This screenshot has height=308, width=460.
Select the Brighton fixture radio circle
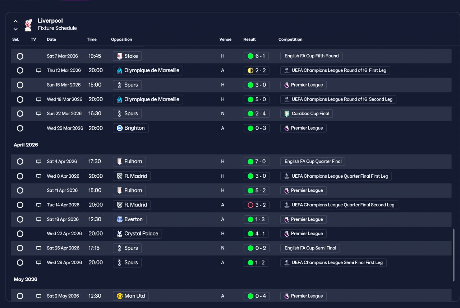pyautogui.click(x=20, y=128)
